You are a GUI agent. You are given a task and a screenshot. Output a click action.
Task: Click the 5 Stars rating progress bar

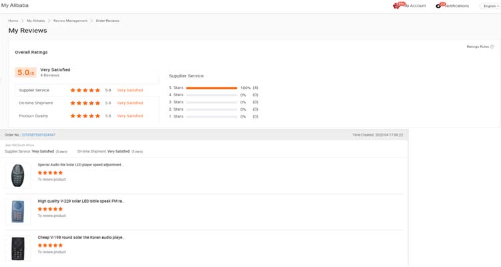tap(212, 88)
